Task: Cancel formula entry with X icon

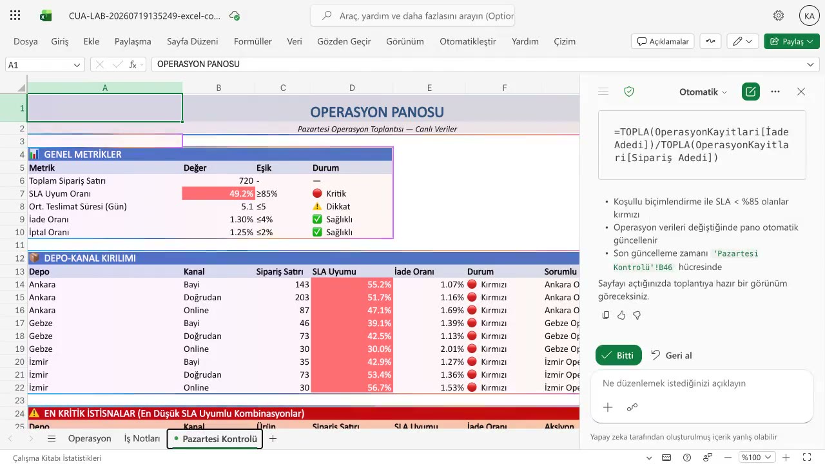Action: [x=100, y=64]
